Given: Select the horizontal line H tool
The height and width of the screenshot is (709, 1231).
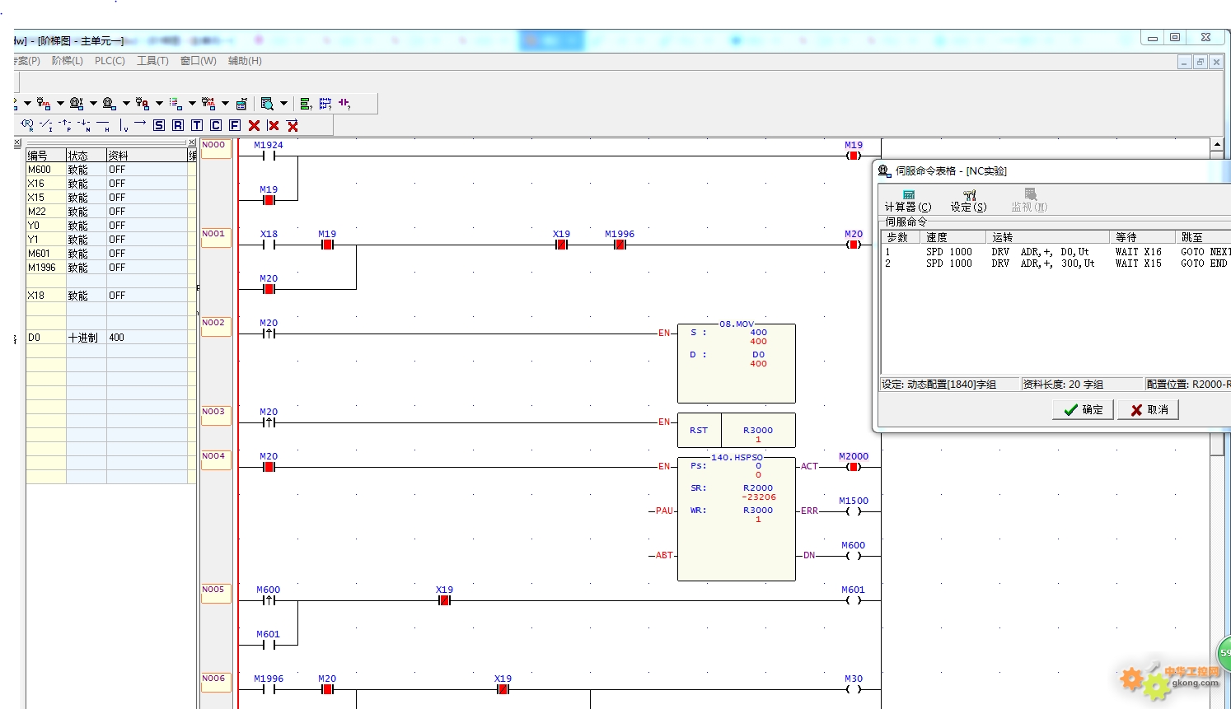Looking at the screenshot, I should tap(103, 125).
